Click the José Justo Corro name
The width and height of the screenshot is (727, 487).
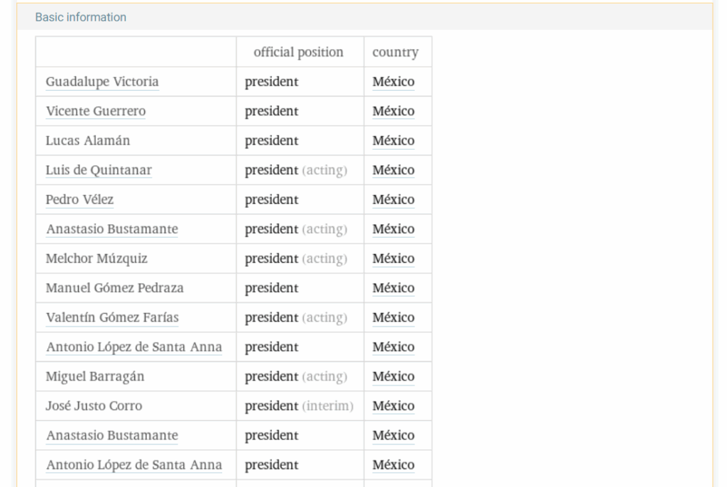[94, 406]
